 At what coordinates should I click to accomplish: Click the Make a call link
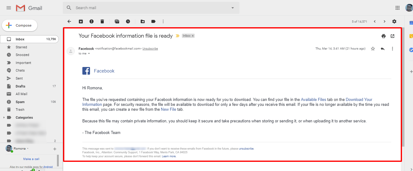31,159
